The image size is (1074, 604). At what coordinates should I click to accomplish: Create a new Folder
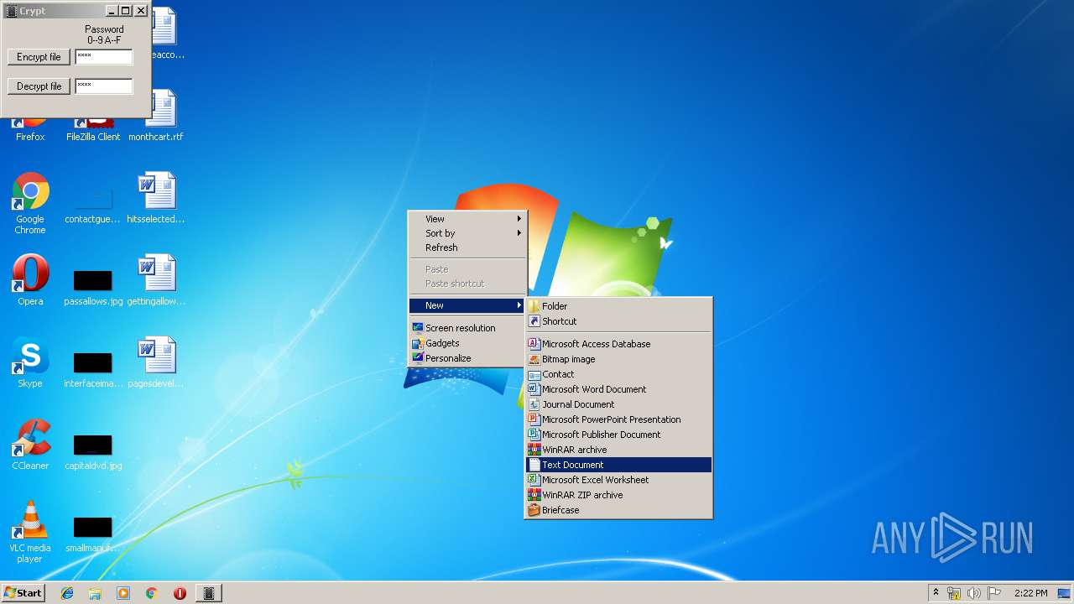click(x=618, y=306)
